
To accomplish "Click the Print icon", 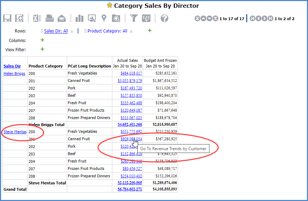I will 49,18.
